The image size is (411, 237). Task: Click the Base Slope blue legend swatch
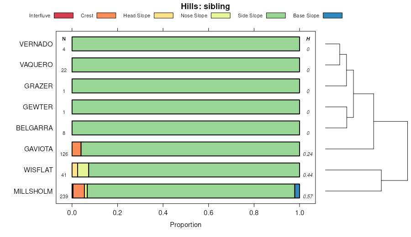pyautogui.click(x=332, y=15)
